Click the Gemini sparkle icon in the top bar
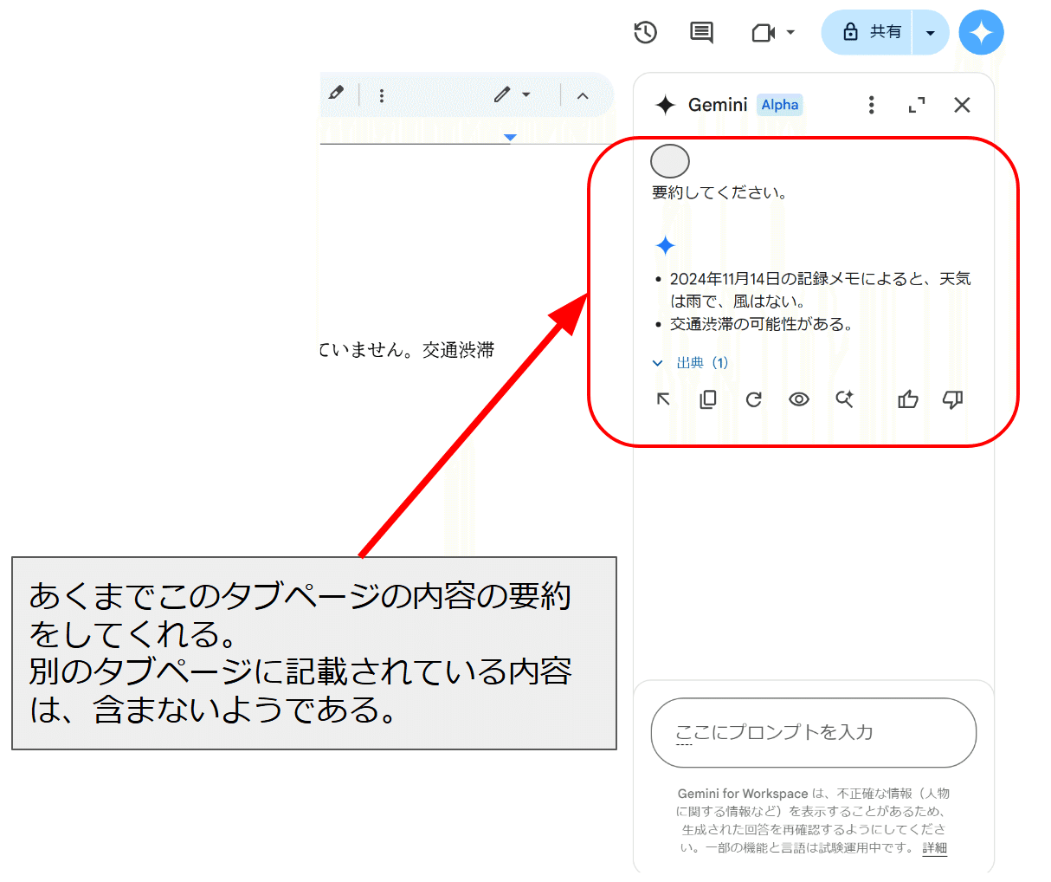 (x=981, y=32)
